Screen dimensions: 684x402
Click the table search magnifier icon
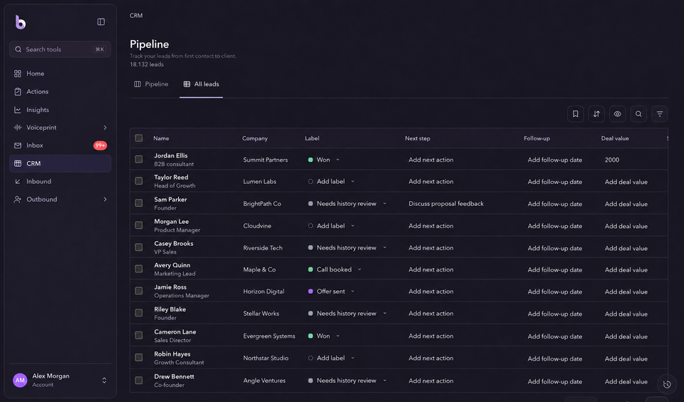pos(638,114)
